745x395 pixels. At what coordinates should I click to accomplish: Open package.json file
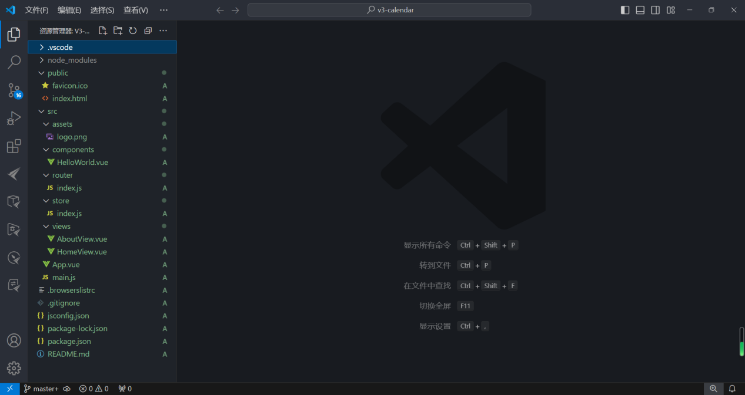coord(102,341)
